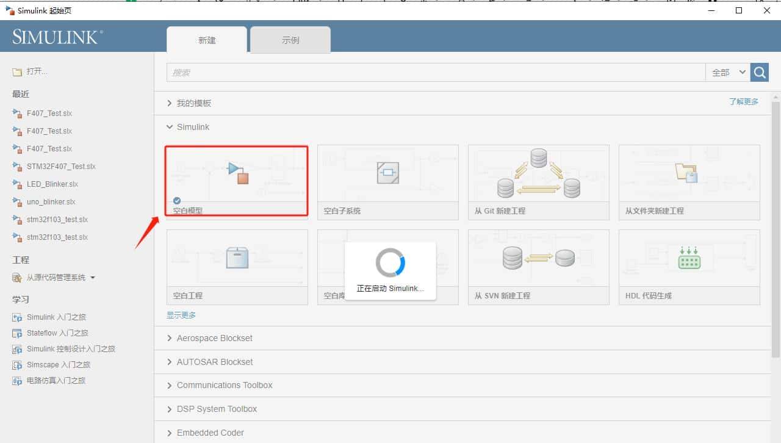The height and width of the screenshot is (443, 781).
Task: Choose the 空白工程 blank project template
Action: [237, 267]
